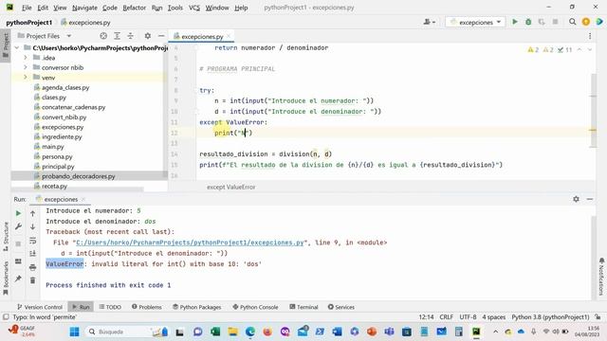Go to next highlighted error arrow
This screenshot has width=607, height=341.
[590, 49]
